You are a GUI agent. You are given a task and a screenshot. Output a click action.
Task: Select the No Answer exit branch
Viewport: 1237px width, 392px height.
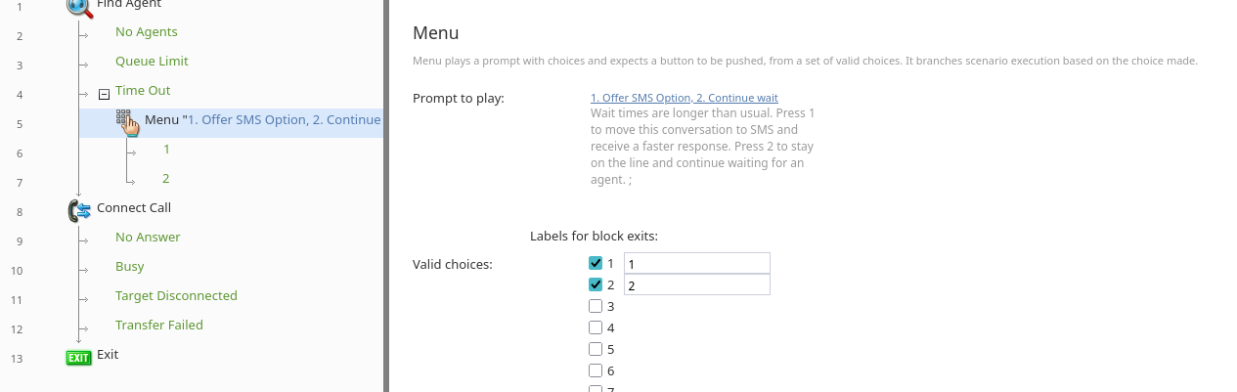[148, 238]
